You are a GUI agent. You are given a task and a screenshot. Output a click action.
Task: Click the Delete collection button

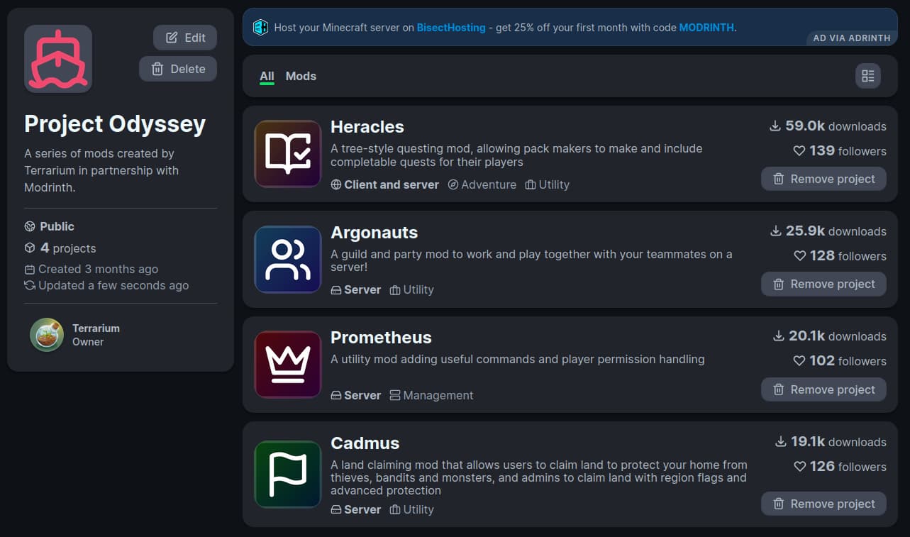click(x=178, y=69)
